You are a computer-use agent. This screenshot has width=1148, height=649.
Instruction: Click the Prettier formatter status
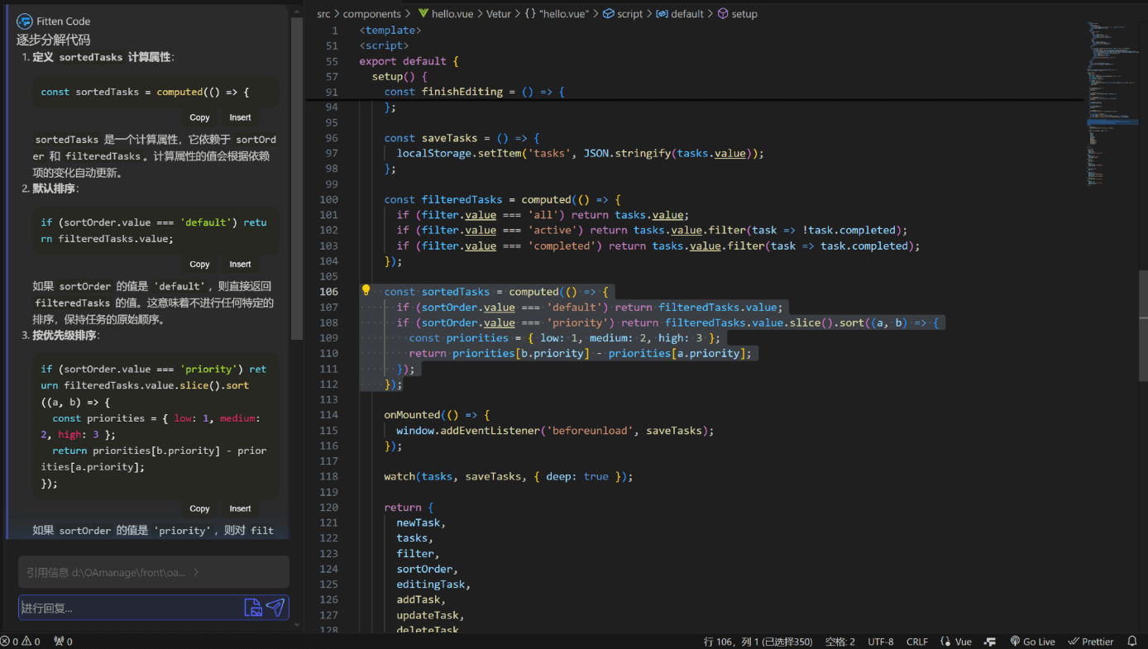point(1091,642)
